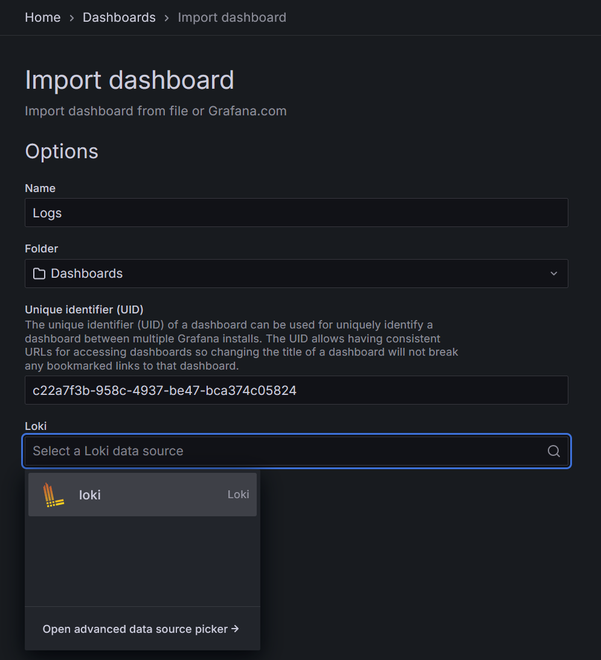Image resolution: width=601 pixels, height=660 pixels.
Task: Click the Options section title
Action: (61, 151)
